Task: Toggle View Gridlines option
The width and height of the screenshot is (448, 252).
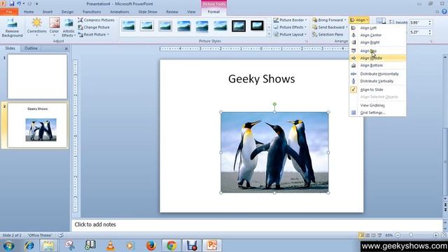Action: [x=377, y=105]
